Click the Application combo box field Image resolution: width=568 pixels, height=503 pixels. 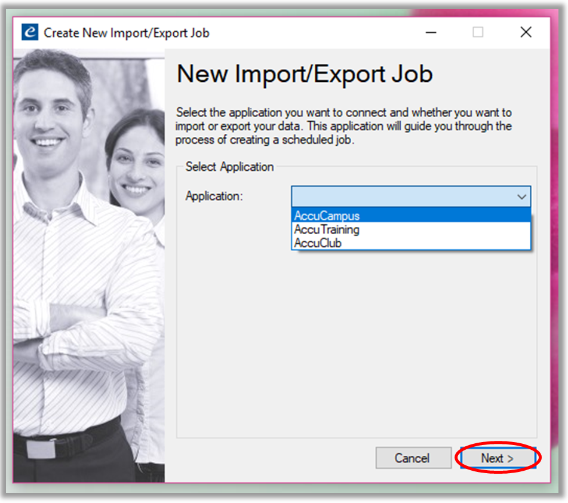tap(411, 197)
